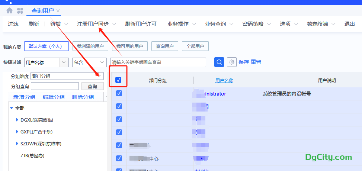
Task: Uncheck the second user row checkbox
Action: pos(119,106)
